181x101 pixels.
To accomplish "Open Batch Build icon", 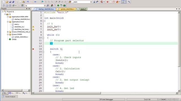I will [13, 6].
